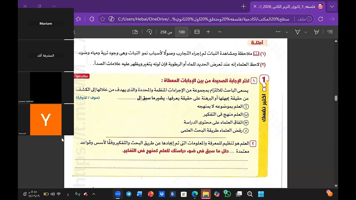Screen dimensions: 356x200
Task: Open Wi-Fi network settings in tray
Action: [59, 194]
